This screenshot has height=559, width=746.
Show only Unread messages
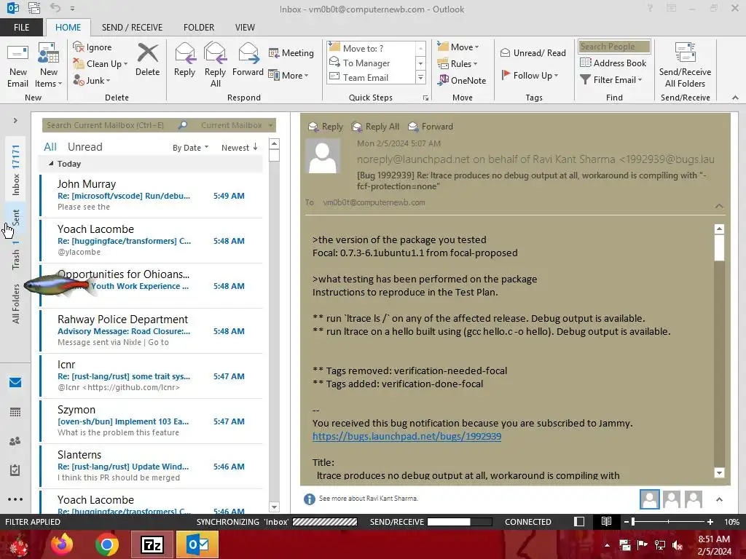pos(85,147)
